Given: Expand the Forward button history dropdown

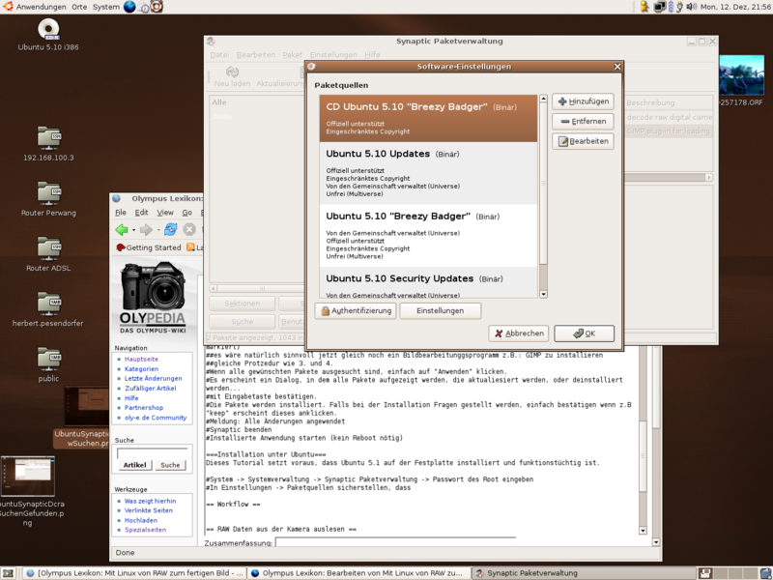Looking at the screenshot, I should tap(157, 230).
